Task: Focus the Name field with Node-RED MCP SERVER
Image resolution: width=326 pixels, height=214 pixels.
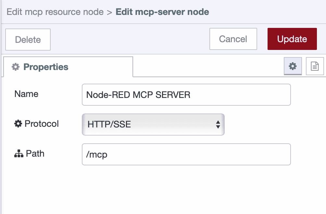Action: (186, 94)
